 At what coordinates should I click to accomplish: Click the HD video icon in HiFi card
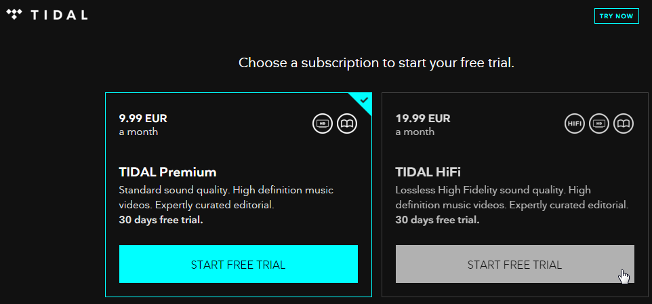point(598,123)
